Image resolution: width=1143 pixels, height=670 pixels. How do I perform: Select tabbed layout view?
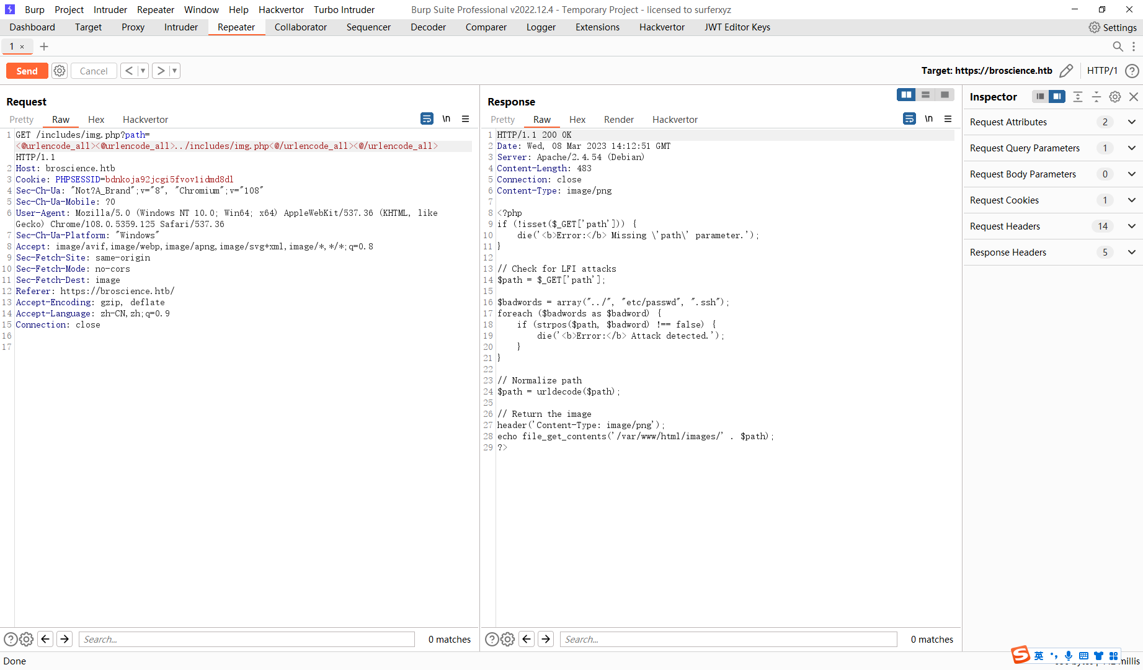(x=945, y=94)
